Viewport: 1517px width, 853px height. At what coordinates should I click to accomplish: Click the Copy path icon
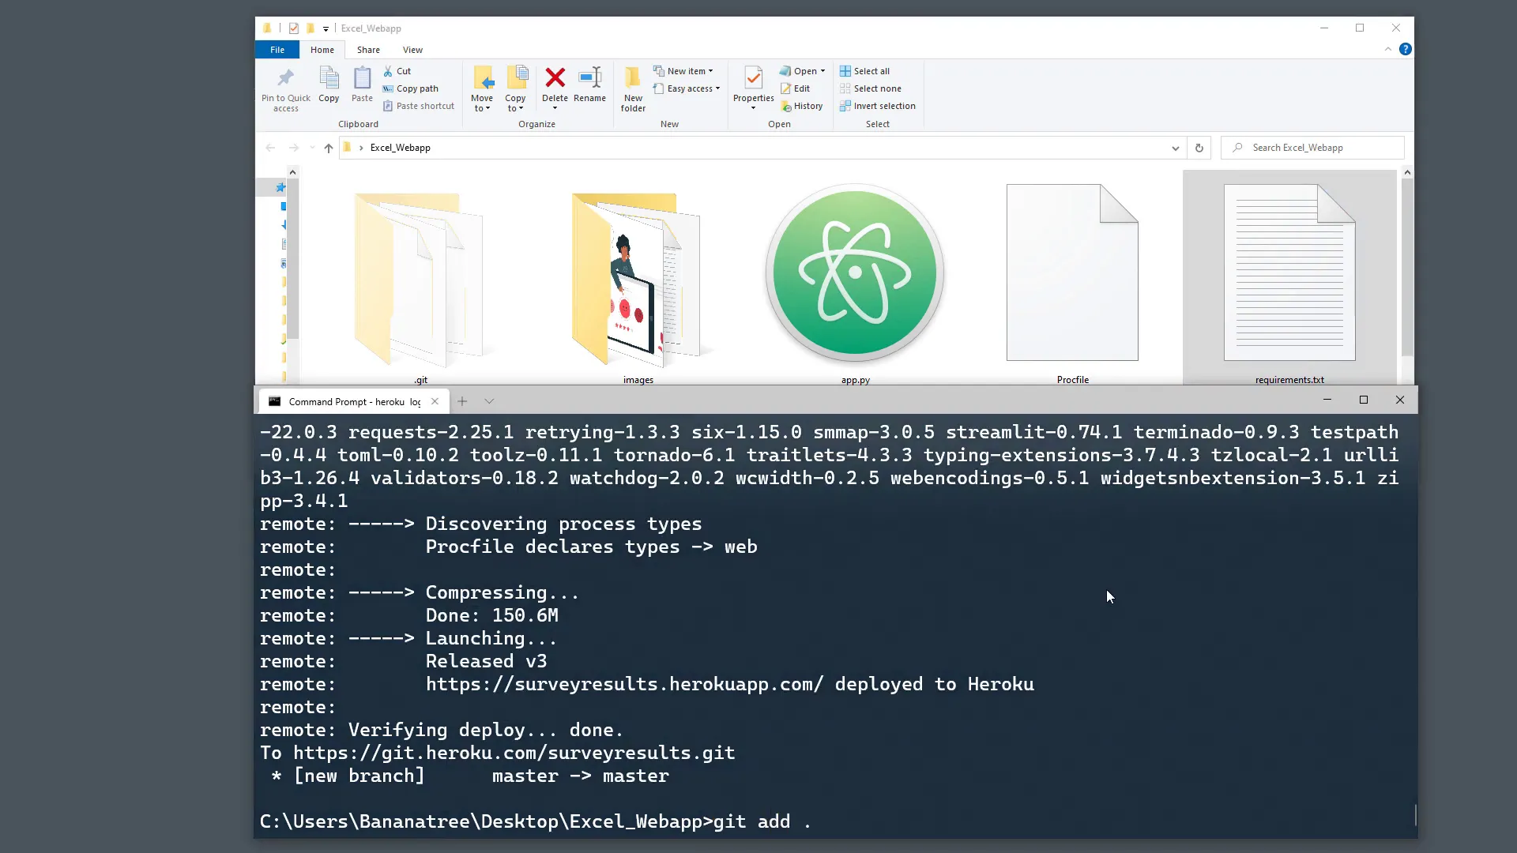tap(411, 88)
